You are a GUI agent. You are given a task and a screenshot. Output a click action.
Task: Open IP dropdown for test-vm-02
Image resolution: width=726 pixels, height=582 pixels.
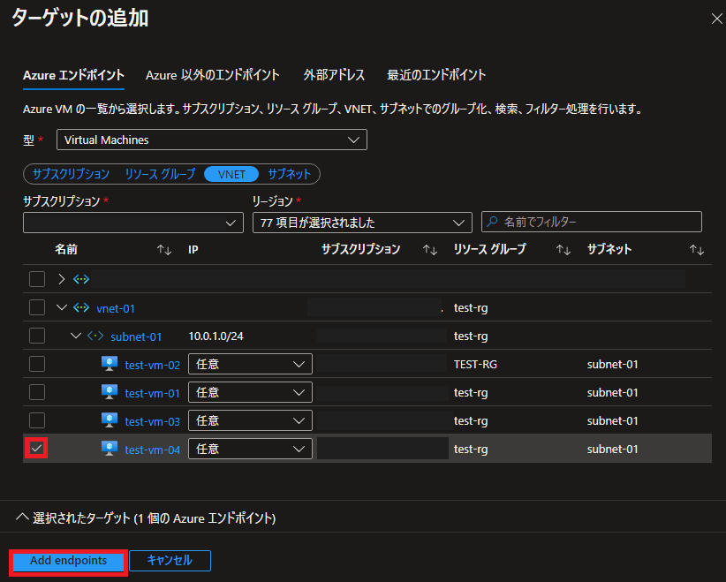(x=250, y=364)
